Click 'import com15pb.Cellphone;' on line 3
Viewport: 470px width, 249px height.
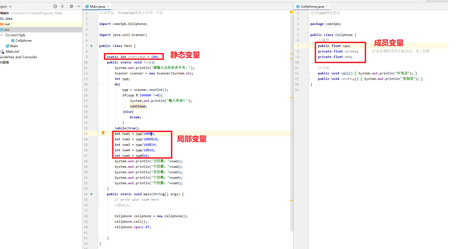point(123,24)
